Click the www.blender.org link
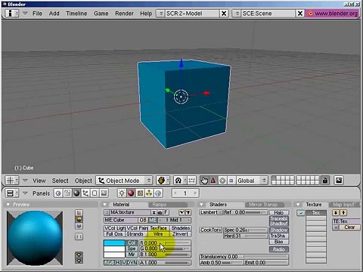The width and height of the screenshot is (363, 272). pyautogui.click(x=334, y=14)
